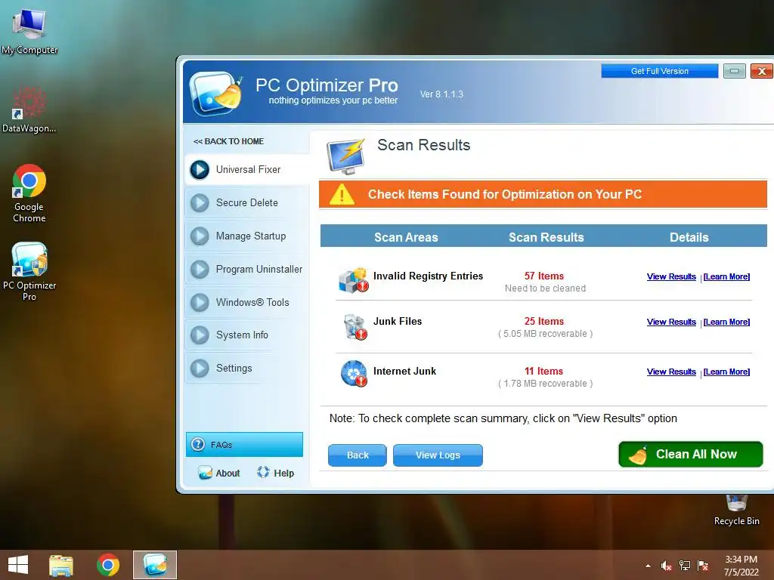Click the Settings play icon in sidebar
Screen dimensions: 774x580
200,368
